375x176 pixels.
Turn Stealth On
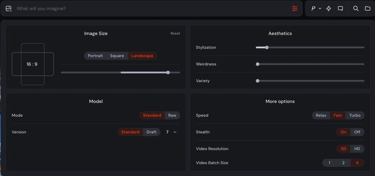point(343,132)
